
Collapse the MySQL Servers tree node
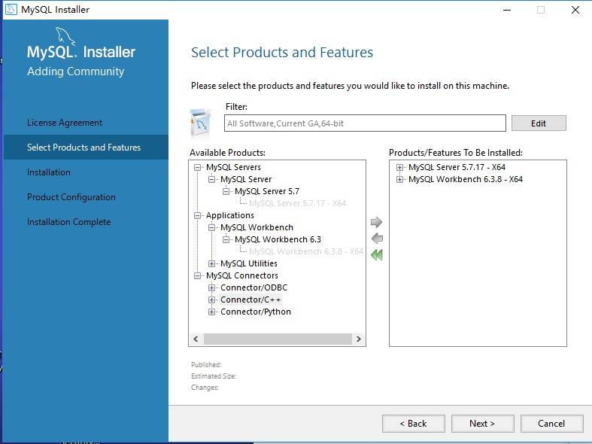click(x=198, y=167)
